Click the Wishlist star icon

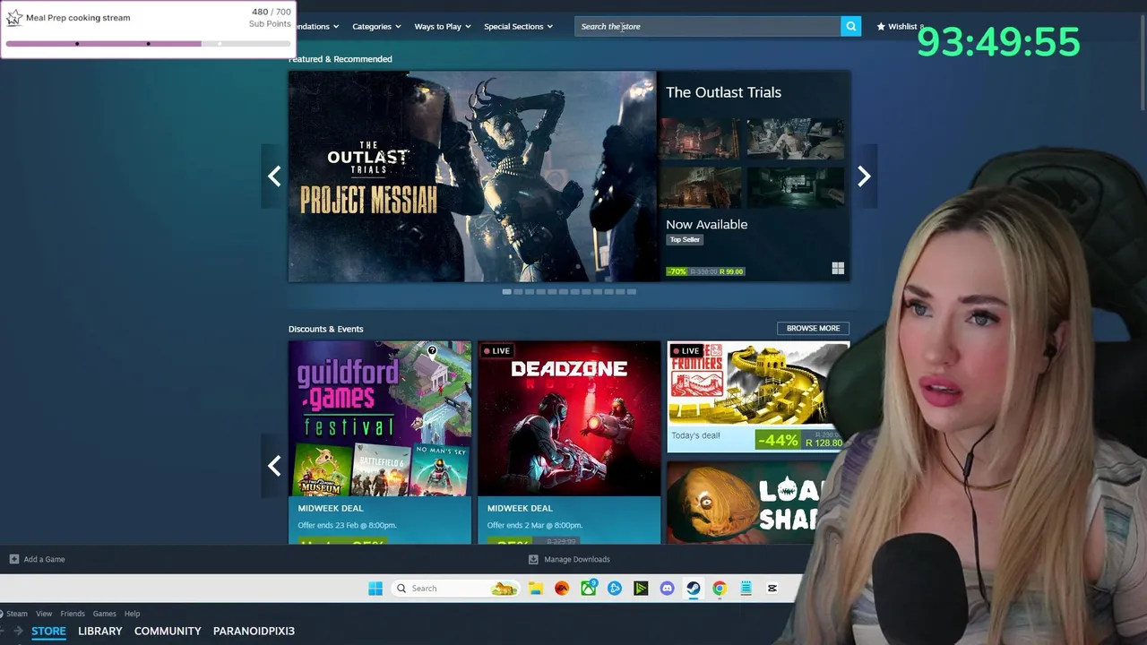[881, 26]
